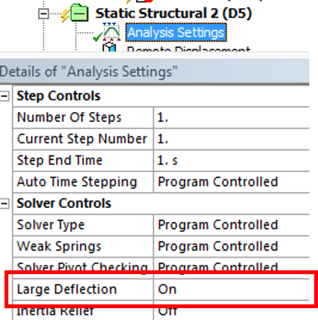
Task: Toggle the Large Deflection On value
Action: [231, 289]
